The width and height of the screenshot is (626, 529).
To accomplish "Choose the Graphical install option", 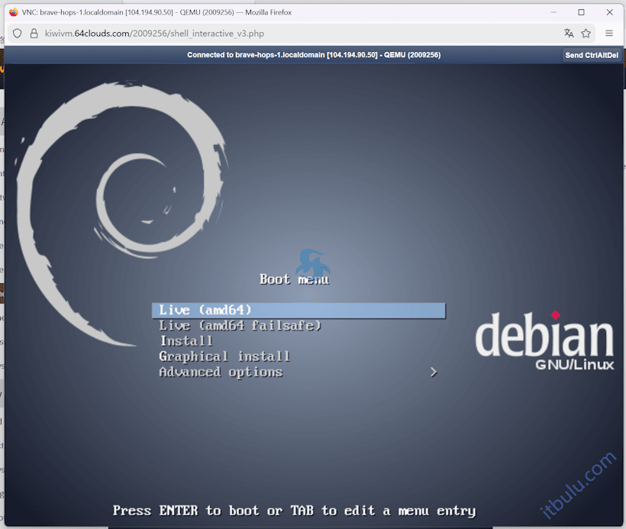I will pyautogui.click(x=224, y=356).
